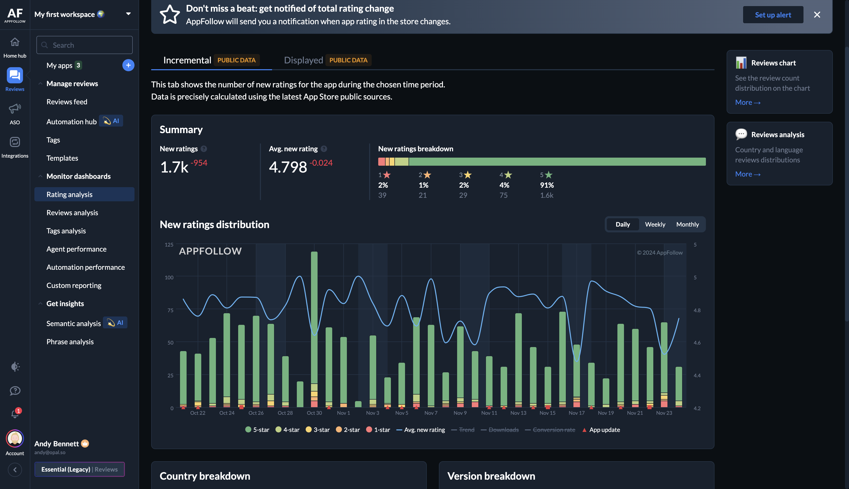
Task: Click the Essential (Legacy) plan badge
Action: pos(79,470)
